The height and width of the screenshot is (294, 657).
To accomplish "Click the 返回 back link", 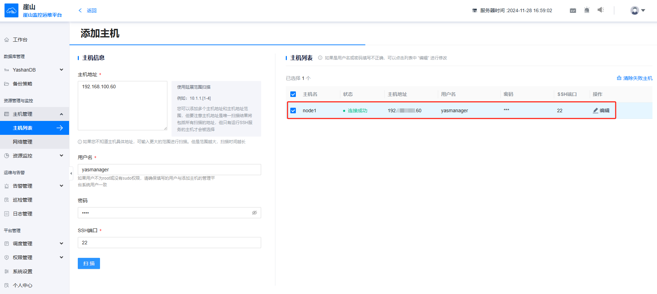I will 92,10.
